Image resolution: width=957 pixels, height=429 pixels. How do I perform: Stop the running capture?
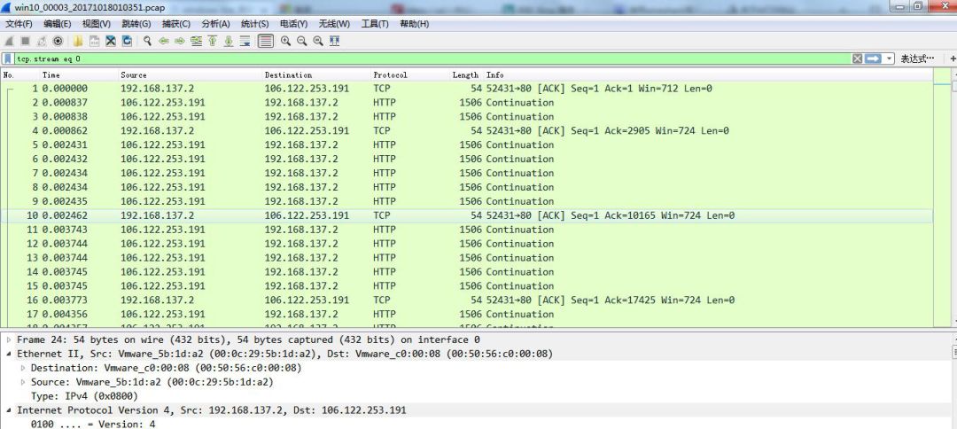point(25,41)
